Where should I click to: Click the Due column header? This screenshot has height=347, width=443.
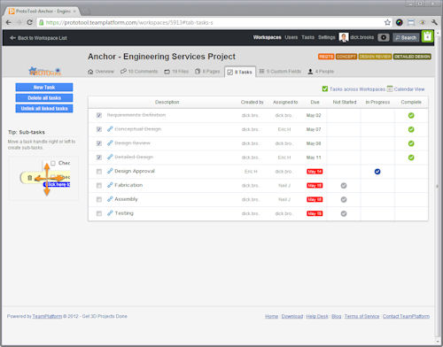[x=315, y=102]
